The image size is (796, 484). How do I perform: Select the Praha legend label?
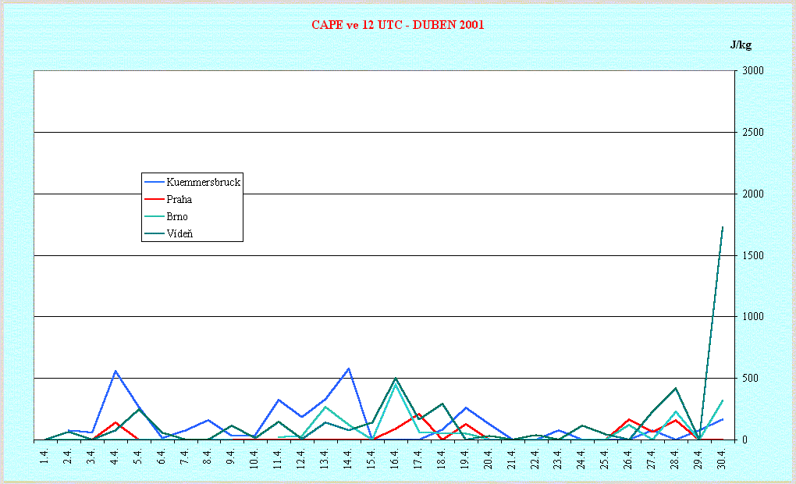click(x=179, y=199)
